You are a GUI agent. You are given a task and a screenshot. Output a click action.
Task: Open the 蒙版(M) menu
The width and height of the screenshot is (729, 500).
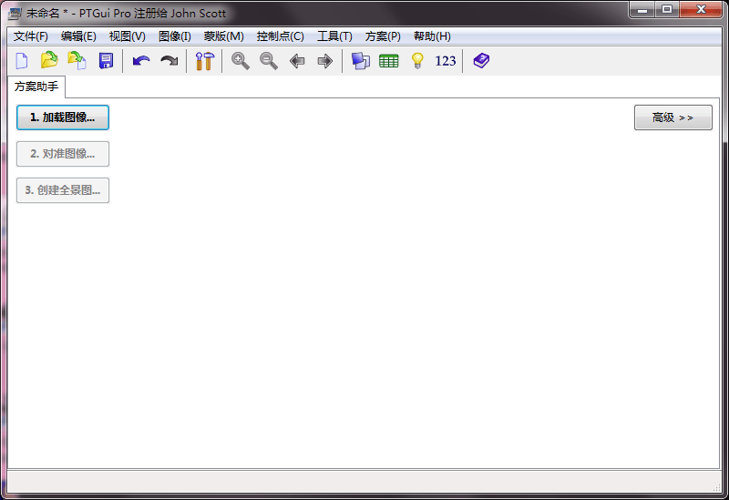pyautogui.click(x=223, y=36)
